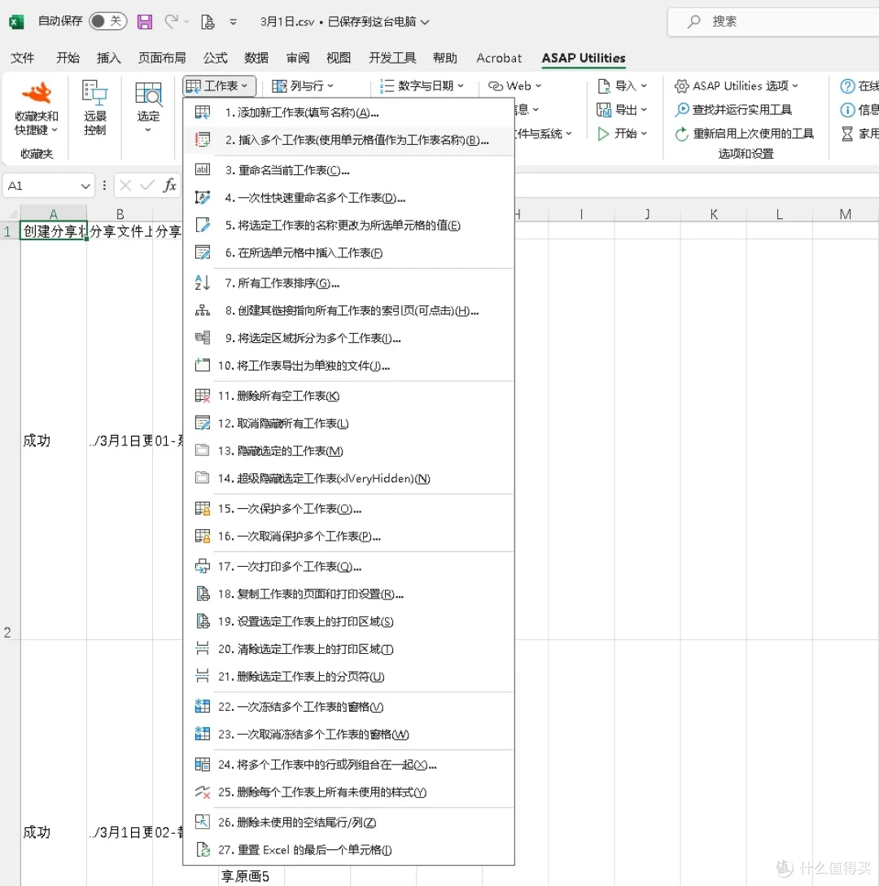Click the formula bar cancel X icon
The width and height of the screenshot is (879, 886).
pos(125,186)
